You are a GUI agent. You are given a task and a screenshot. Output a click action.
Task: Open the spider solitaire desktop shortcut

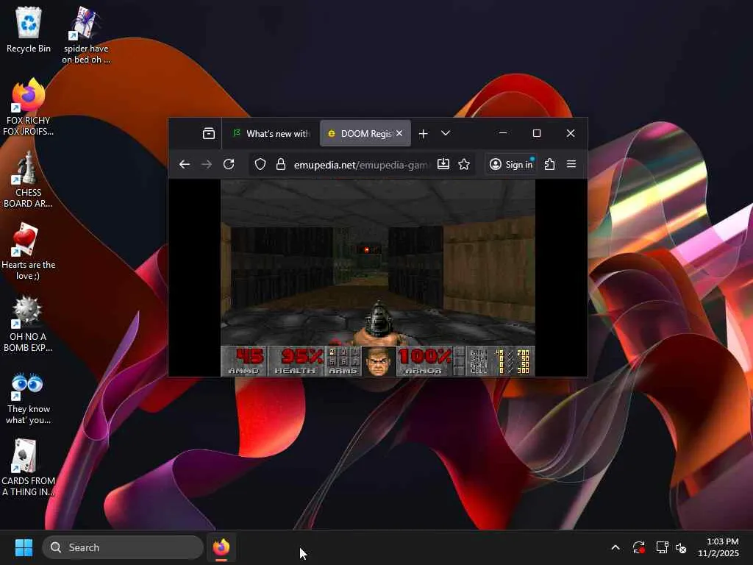point(86,35)
